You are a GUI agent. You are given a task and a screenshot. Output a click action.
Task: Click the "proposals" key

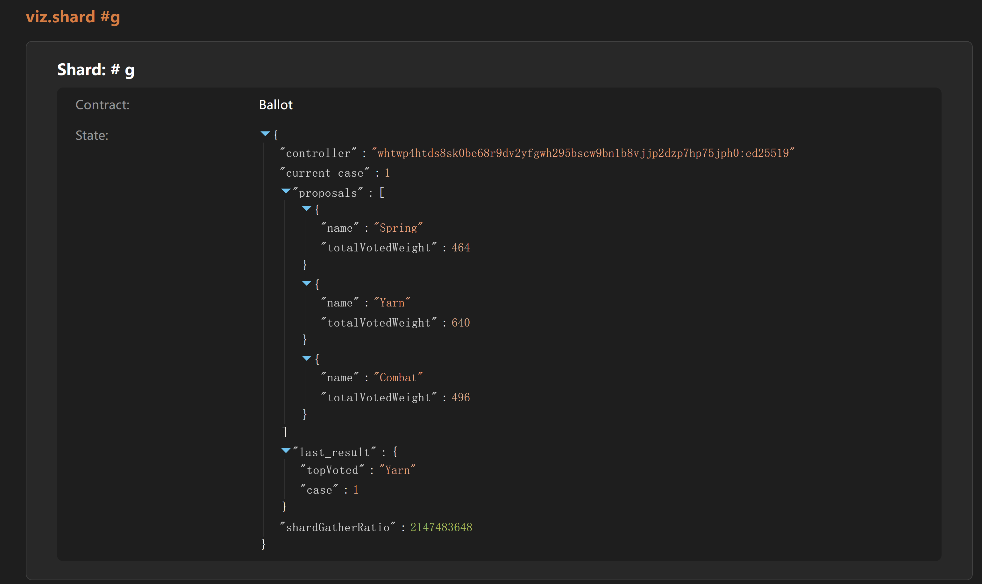(x=328, y=193)
